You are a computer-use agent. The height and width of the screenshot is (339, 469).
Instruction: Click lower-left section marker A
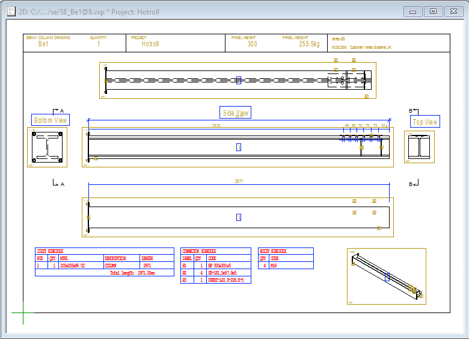coord(58,183)
